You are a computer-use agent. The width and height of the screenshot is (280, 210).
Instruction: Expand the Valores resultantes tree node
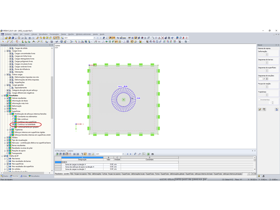click(x=5, y=98)
